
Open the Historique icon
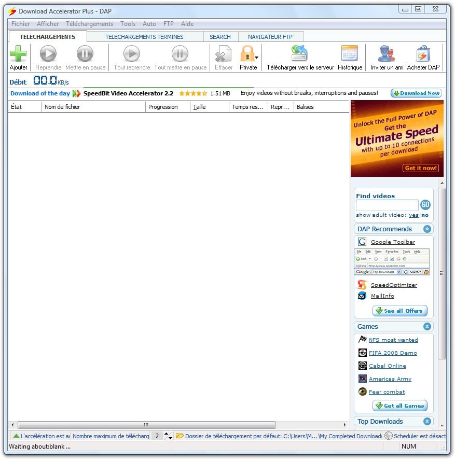click(x=349, y=53)
